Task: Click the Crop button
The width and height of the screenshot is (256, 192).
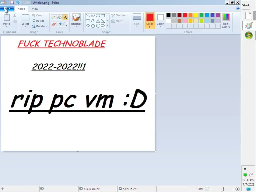Action: tap(37, 15)
